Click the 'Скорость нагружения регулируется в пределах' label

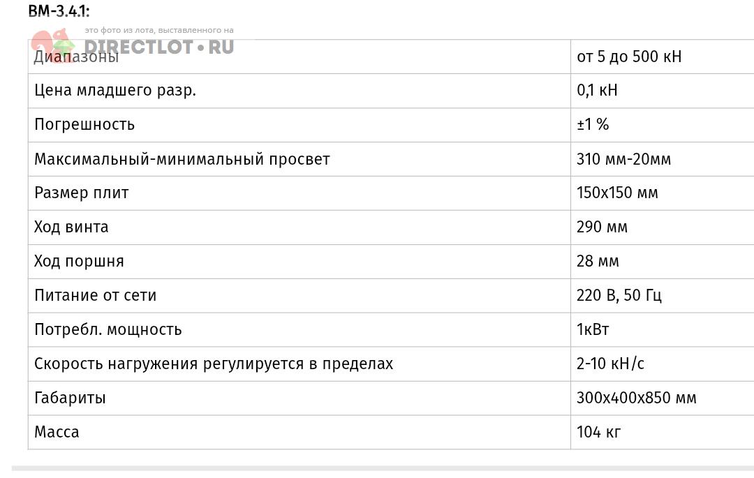(214, 364)
